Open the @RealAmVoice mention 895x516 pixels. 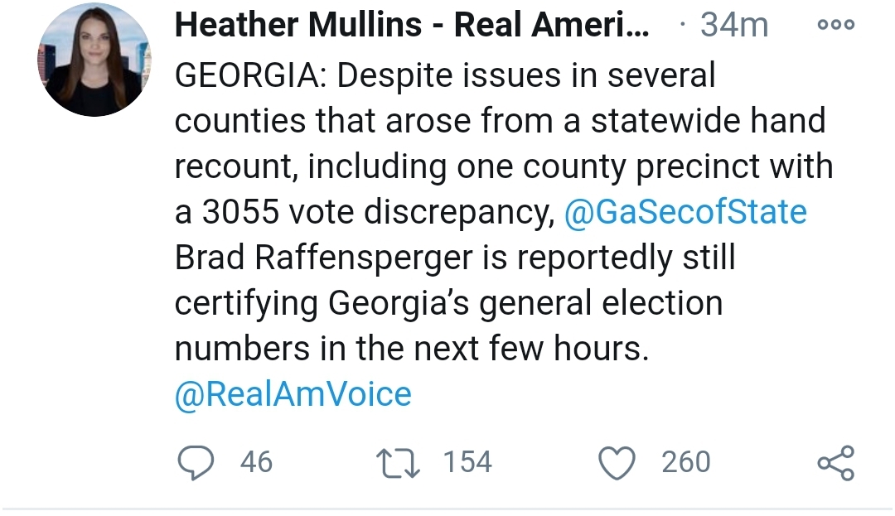click(x=293, y=394)
